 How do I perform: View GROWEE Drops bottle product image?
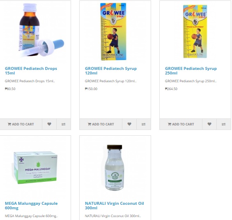click(41, 30)
